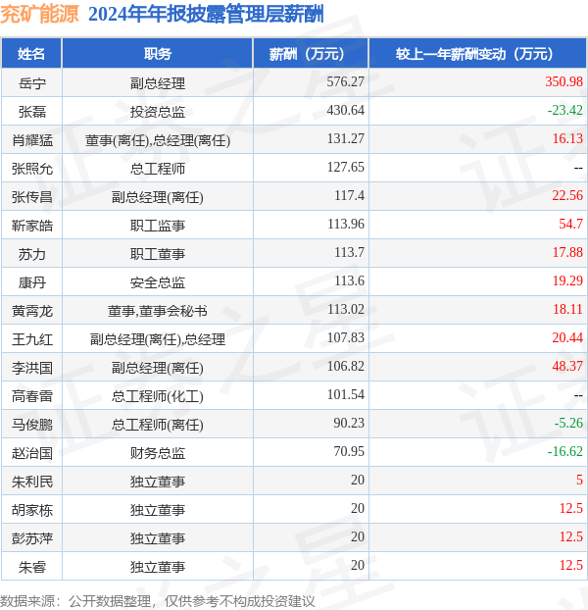Select the change value 22.56
The image size is (588, 610).
[x=567, y=195]
